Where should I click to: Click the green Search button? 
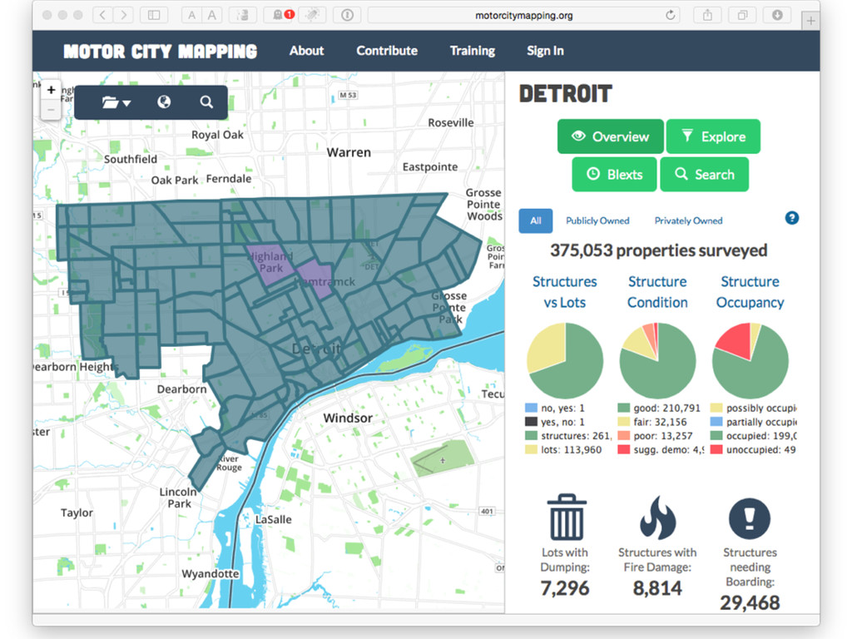point(705,175)
